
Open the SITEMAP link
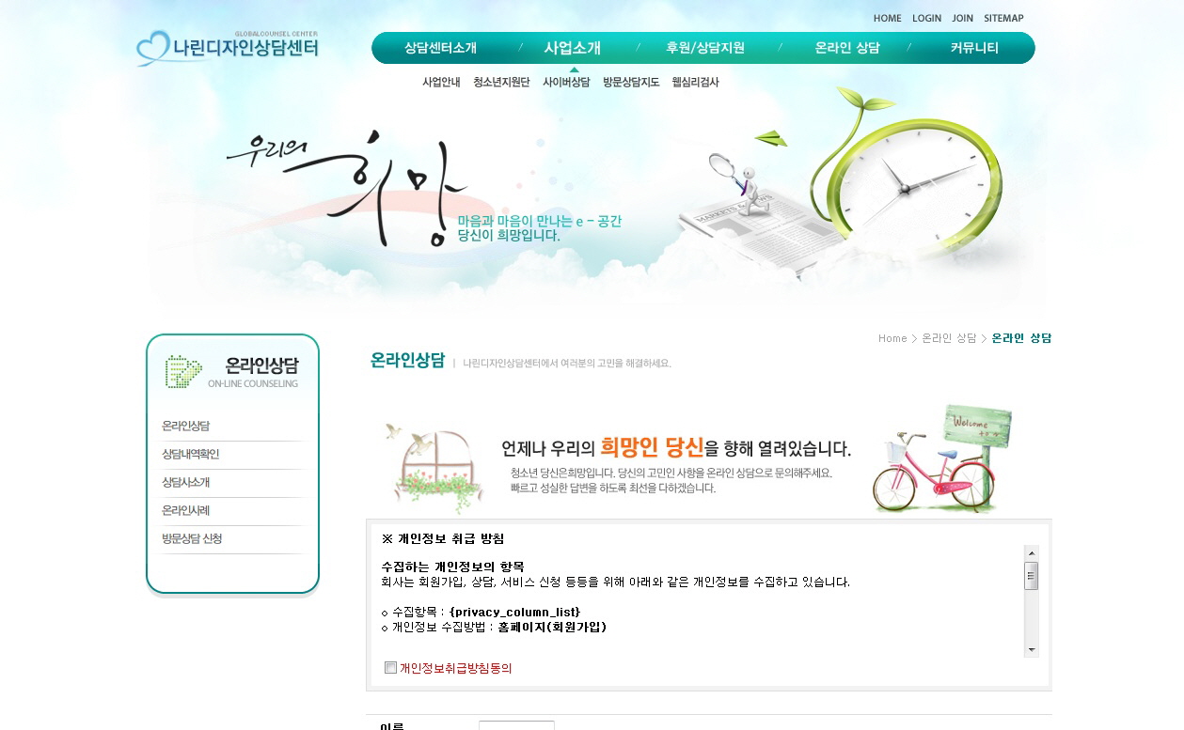coord(1003,18)
